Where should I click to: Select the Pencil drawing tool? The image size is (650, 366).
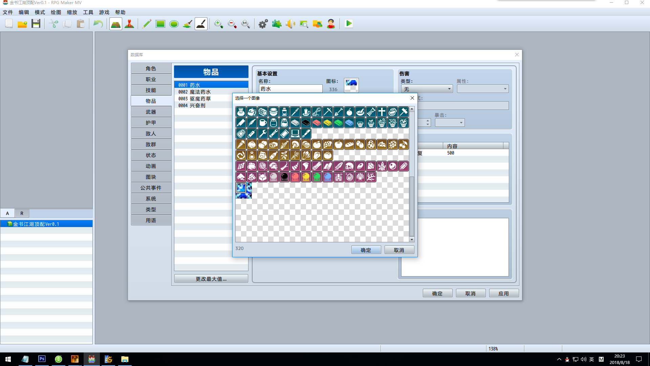[x=147, y=24]
